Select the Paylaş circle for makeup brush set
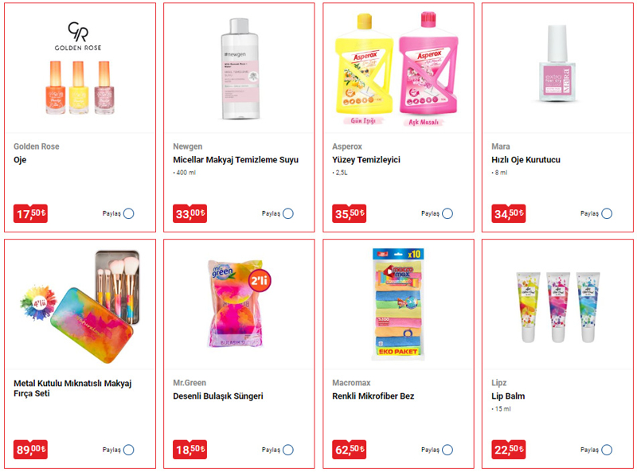Screen dimensions: 637x472 coord(129,450)
